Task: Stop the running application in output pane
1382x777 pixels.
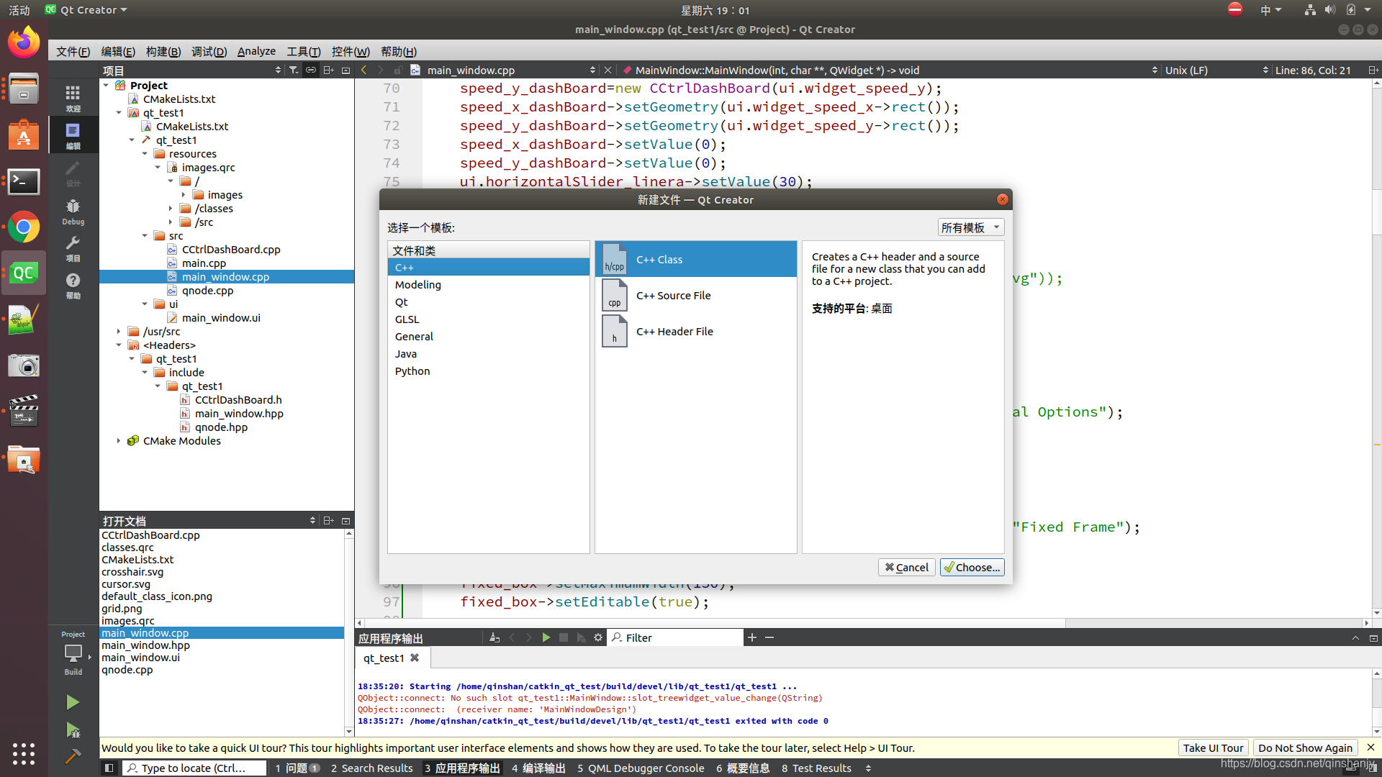Action: (564, 637)
